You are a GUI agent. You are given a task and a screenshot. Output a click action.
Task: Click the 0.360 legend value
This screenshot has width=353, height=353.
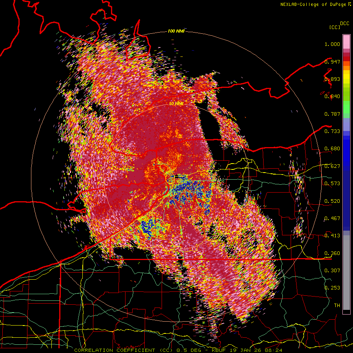(332, 253)
